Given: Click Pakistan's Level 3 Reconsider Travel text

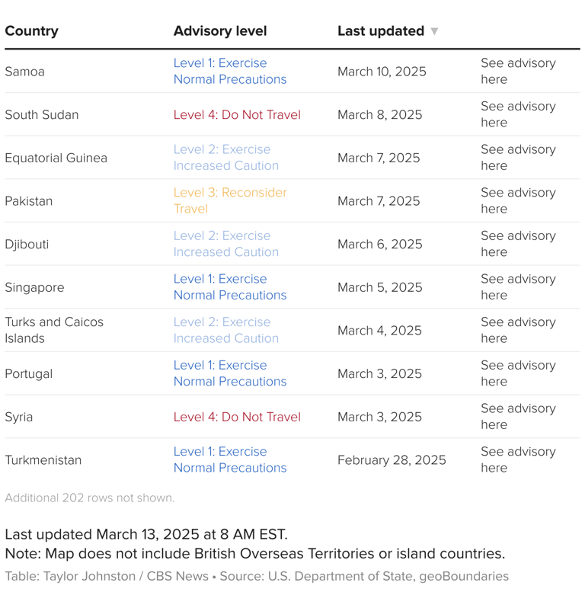Looking at the screenshot, I should click(229, 200).
